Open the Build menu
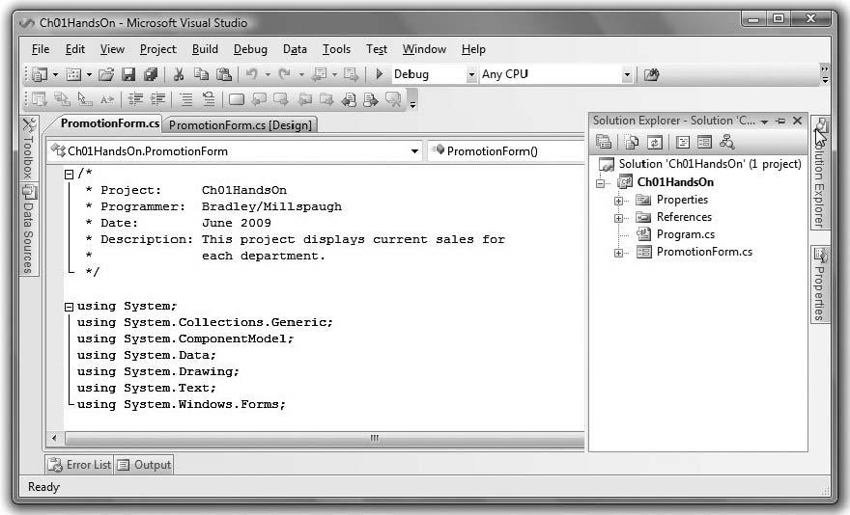 (x=205, y=49)
